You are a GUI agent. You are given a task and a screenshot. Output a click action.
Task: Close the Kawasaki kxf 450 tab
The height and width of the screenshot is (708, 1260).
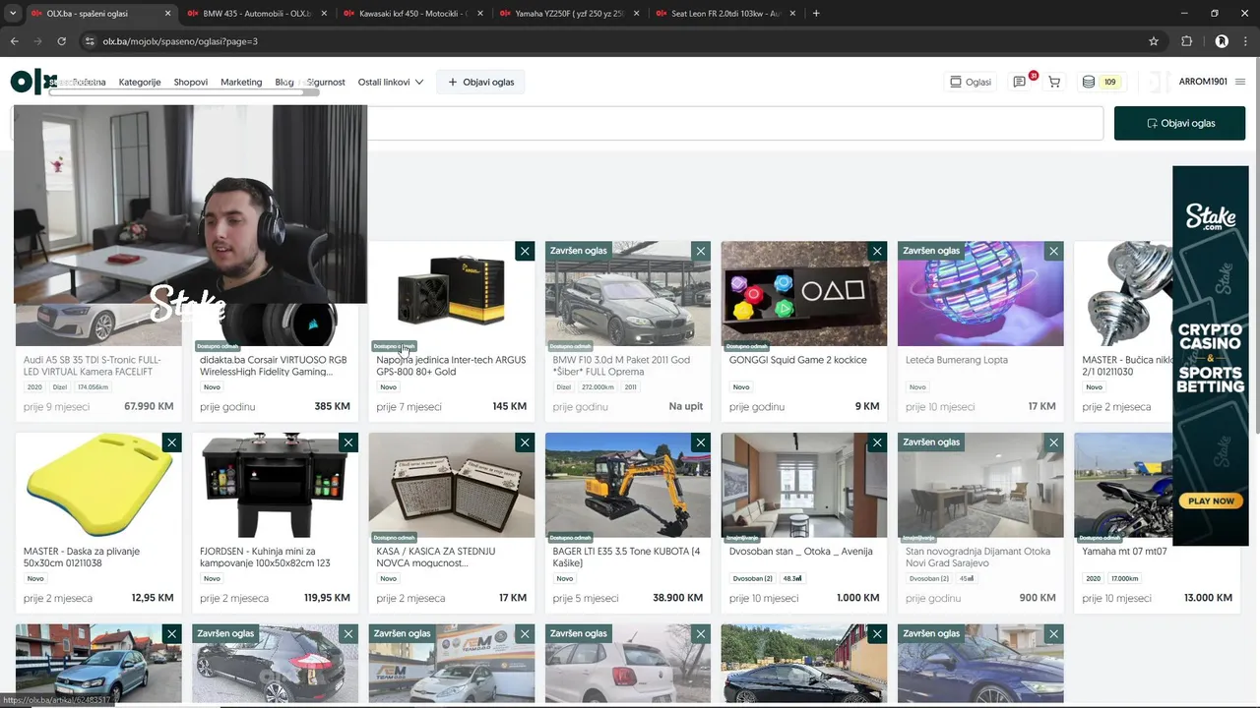pos(479,14)
